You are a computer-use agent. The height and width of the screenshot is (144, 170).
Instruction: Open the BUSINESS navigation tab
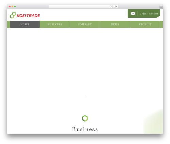[x=55, y=25]
